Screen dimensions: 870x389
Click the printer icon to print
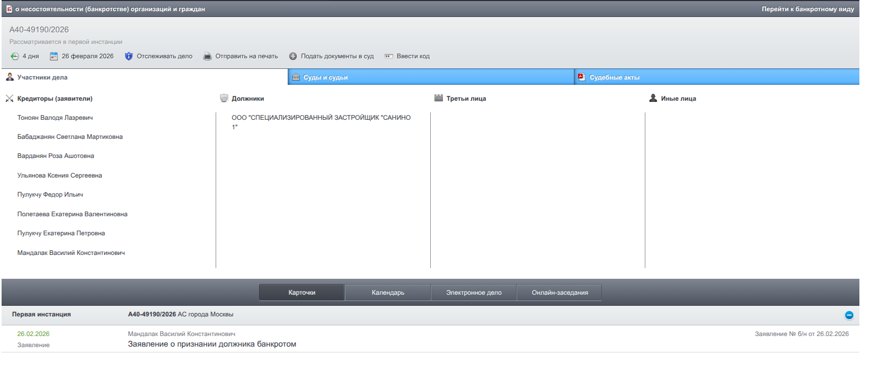[x=208, y=56]
